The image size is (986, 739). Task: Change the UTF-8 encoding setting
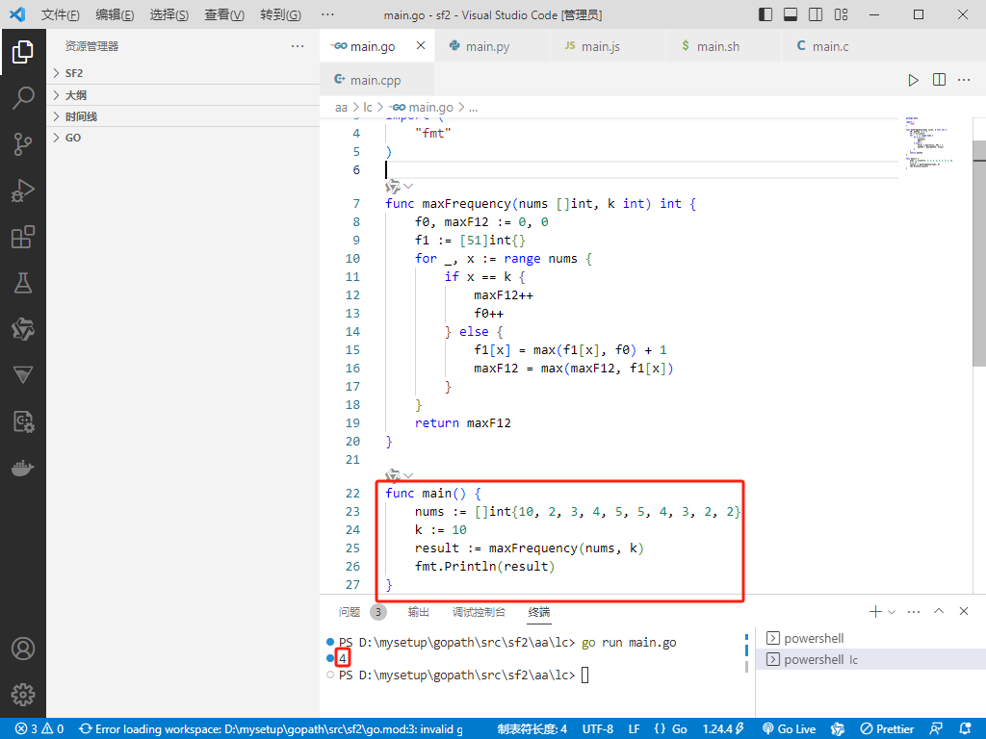point(597,729)
